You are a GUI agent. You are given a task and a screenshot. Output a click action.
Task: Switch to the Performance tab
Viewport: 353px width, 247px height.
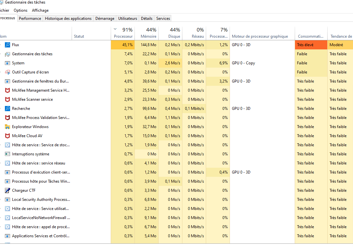[30, 19]
